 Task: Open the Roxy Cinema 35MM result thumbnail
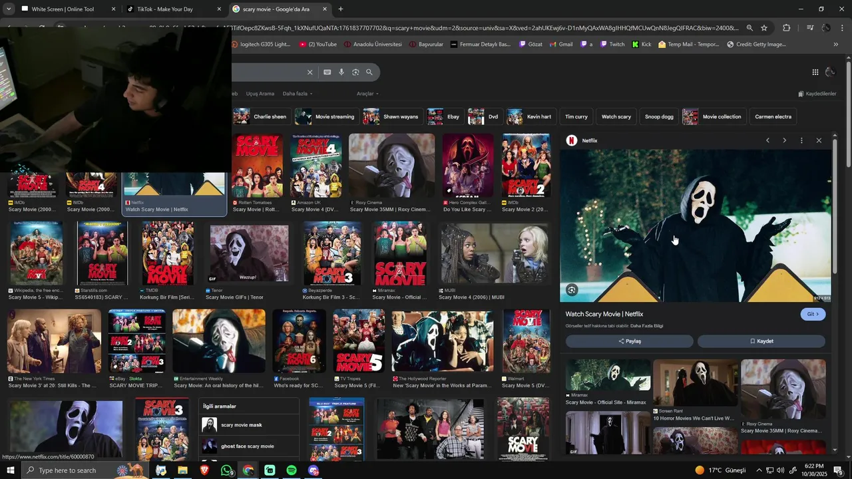[391, 166]
